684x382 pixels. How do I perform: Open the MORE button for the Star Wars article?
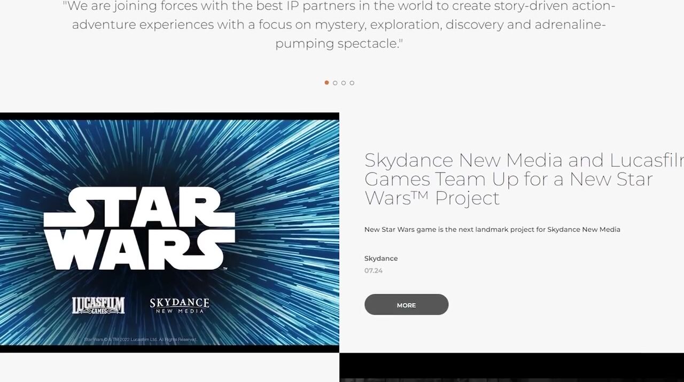pyautogui.click(x=406, y=305)
